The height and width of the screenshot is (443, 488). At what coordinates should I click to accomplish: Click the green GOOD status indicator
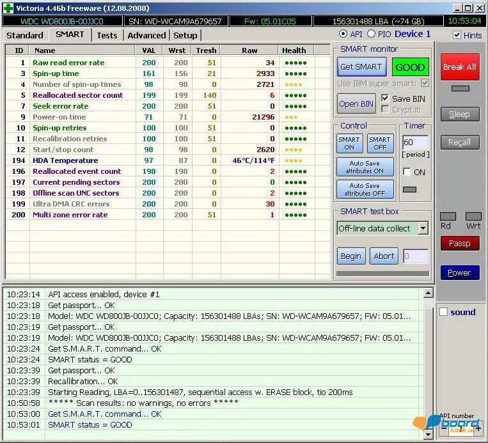(x=410, y=67)
